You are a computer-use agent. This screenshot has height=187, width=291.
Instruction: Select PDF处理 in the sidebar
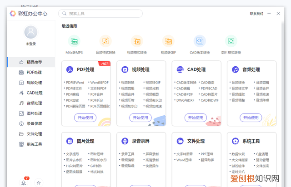coord(31,72)
